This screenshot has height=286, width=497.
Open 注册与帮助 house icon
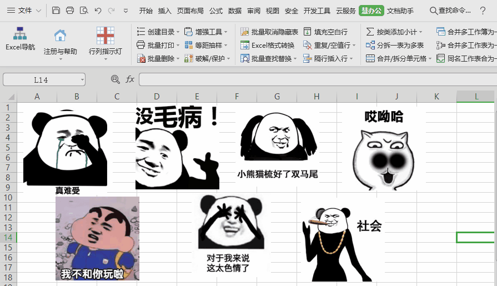point(60,35)
